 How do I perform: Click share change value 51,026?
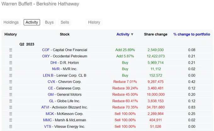155,127
